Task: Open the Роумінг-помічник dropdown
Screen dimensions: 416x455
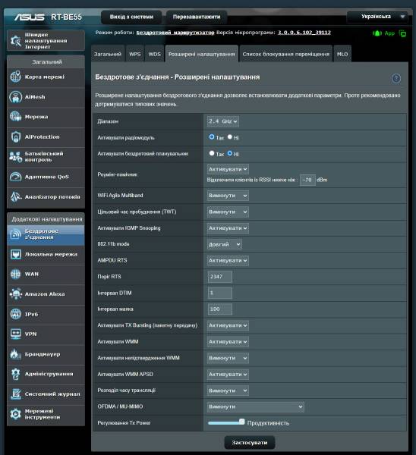Action: click(x=228, y=169)
